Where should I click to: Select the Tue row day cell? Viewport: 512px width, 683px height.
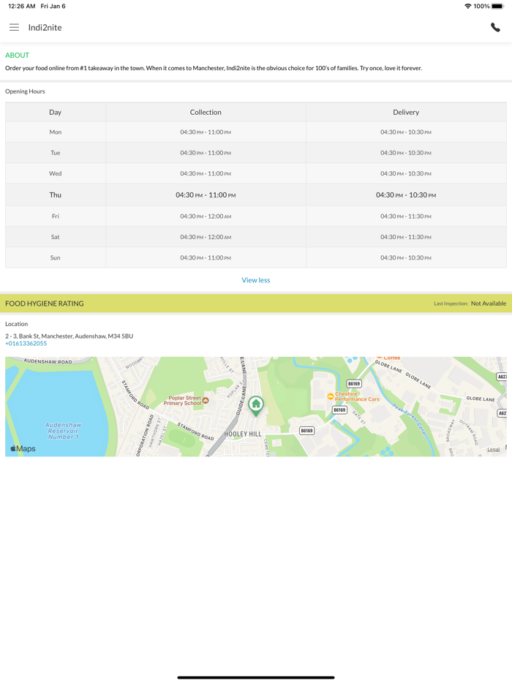tap(56, 153)
